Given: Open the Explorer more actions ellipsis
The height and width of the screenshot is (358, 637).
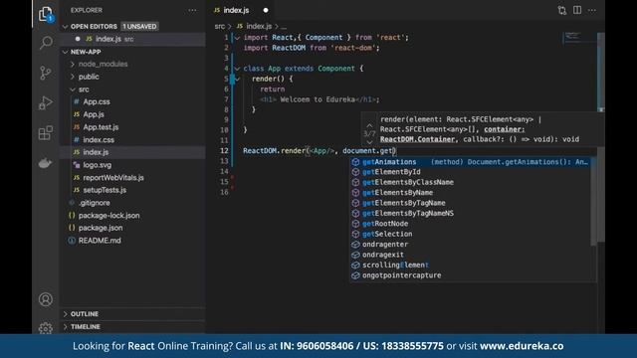Looking at the screenshot, I should click(x=192, y=10).
